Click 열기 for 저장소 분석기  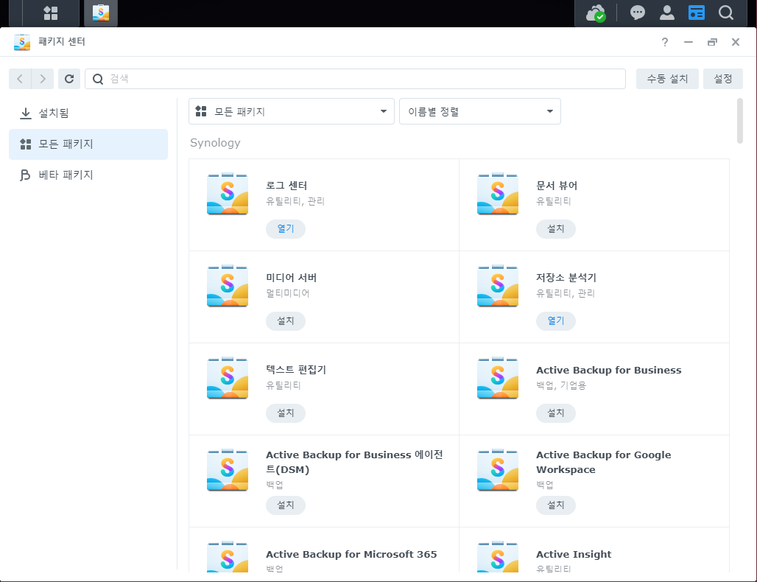556,320
